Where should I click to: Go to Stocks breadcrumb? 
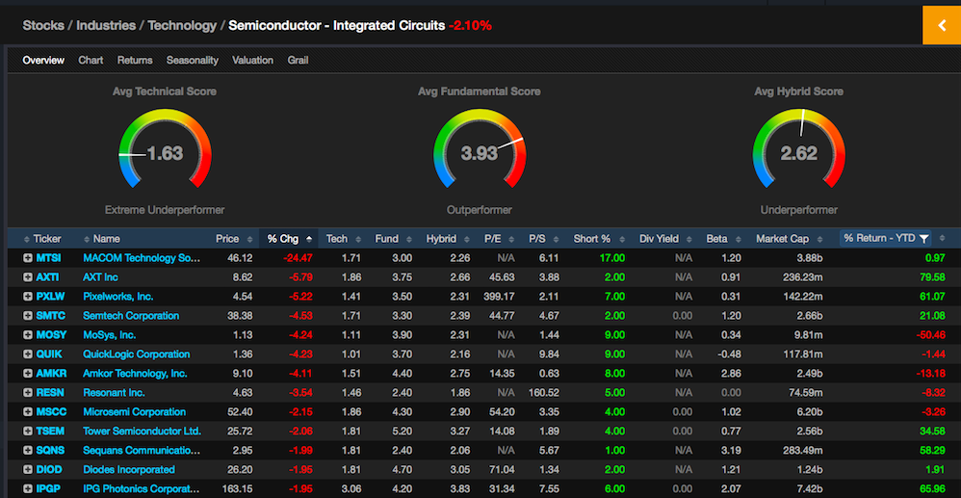point(43,26)
